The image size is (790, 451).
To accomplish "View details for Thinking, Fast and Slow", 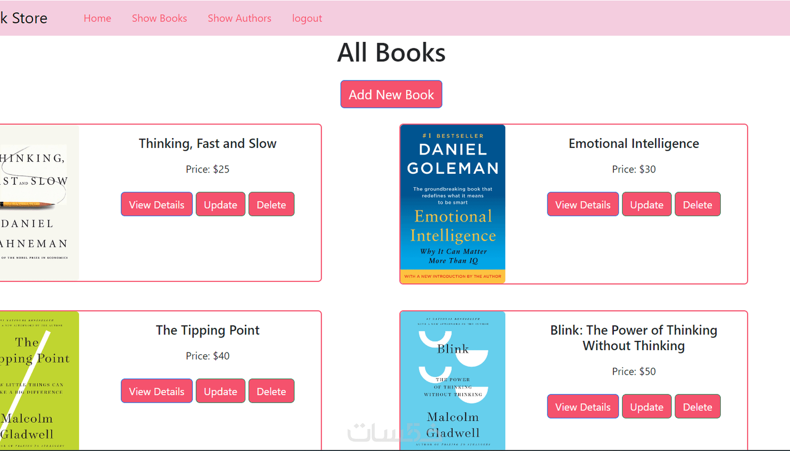I will tap(157, 205).
